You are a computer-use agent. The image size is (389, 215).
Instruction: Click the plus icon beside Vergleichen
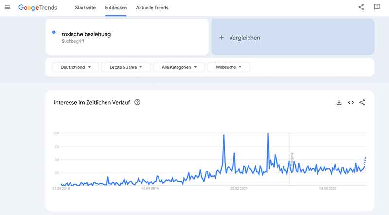click(x=222, y=38)
